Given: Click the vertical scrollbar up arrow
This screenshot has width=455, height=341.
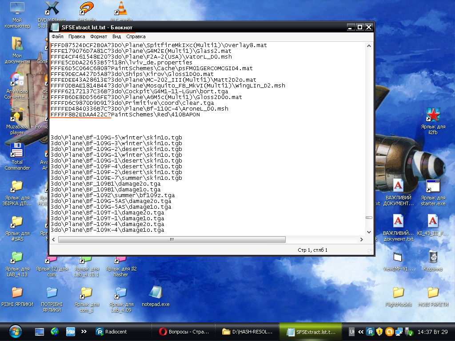Looking at the screenshot, I should 369,46.
